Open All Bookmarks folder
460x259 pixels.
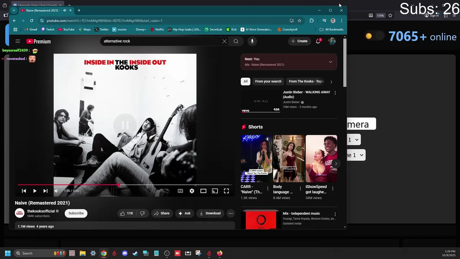331,29
